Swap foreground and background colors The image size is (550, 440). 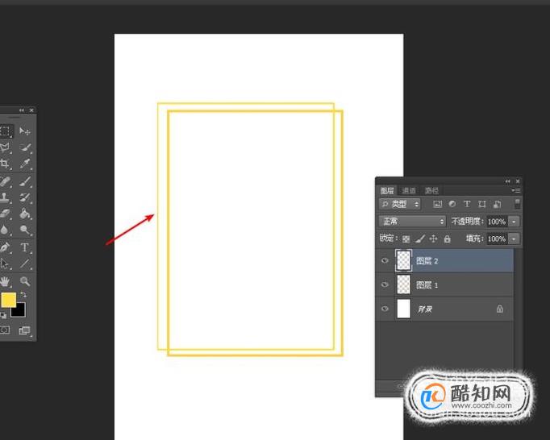click(x=23, y=294)
